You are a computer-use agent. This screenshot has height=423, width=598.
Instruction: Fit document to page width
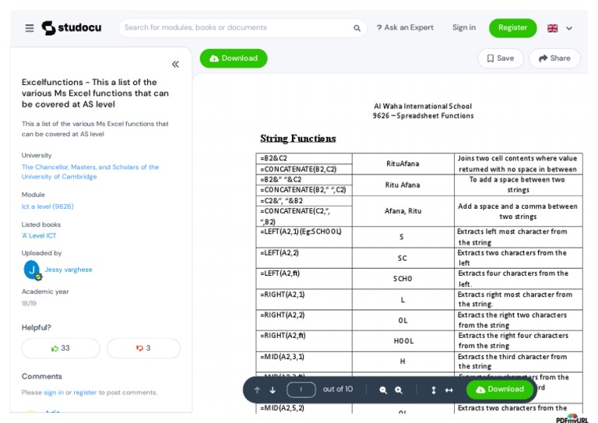click(x=449, y=390)
